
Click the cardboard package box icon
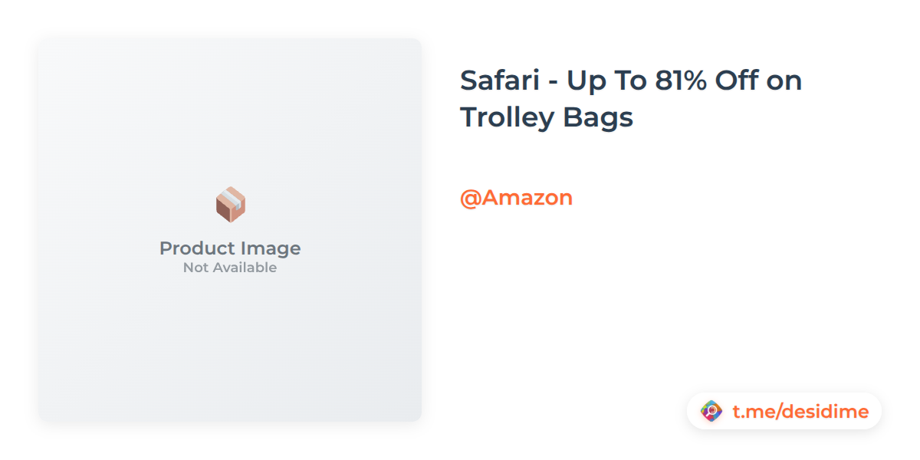tap(230, 205)
